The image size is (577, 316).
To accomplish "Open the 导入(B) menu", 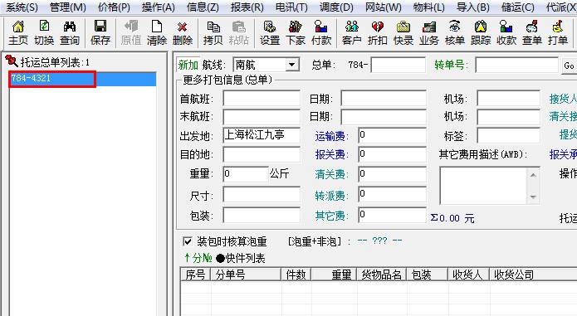I will pyautogui.click(x=473, y=7).
